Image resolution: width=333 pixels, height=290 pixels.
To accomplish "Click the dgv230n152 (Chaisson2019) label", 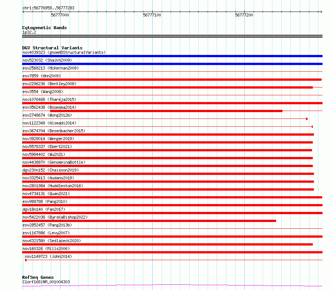I will click(51, 170).
